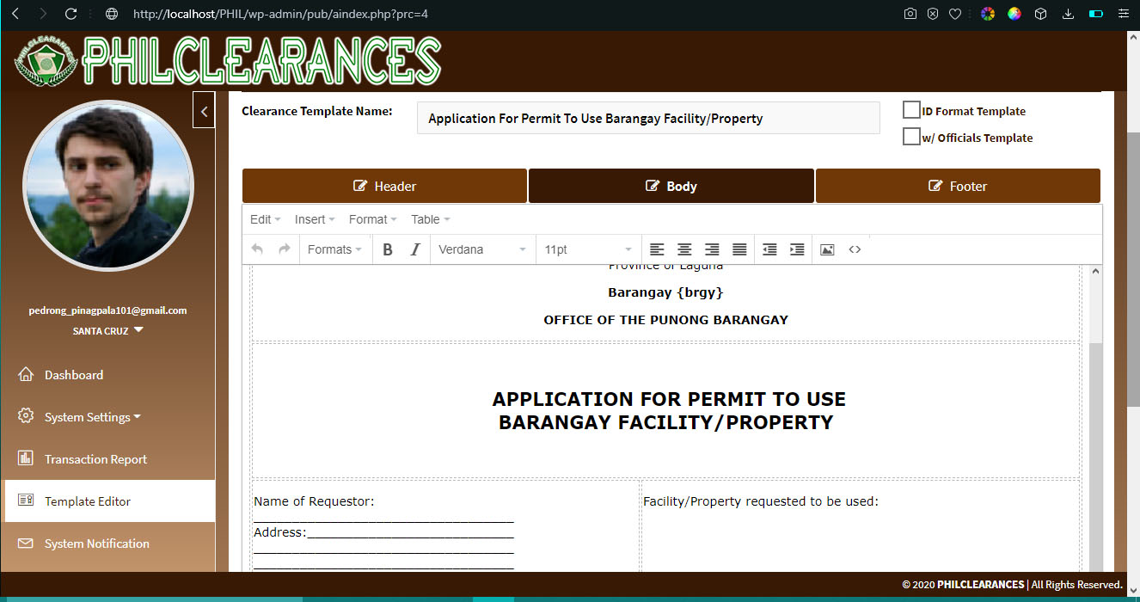Click the insert image icon
This screenshot has height=602, width=1140.
[x=827, y=249]
